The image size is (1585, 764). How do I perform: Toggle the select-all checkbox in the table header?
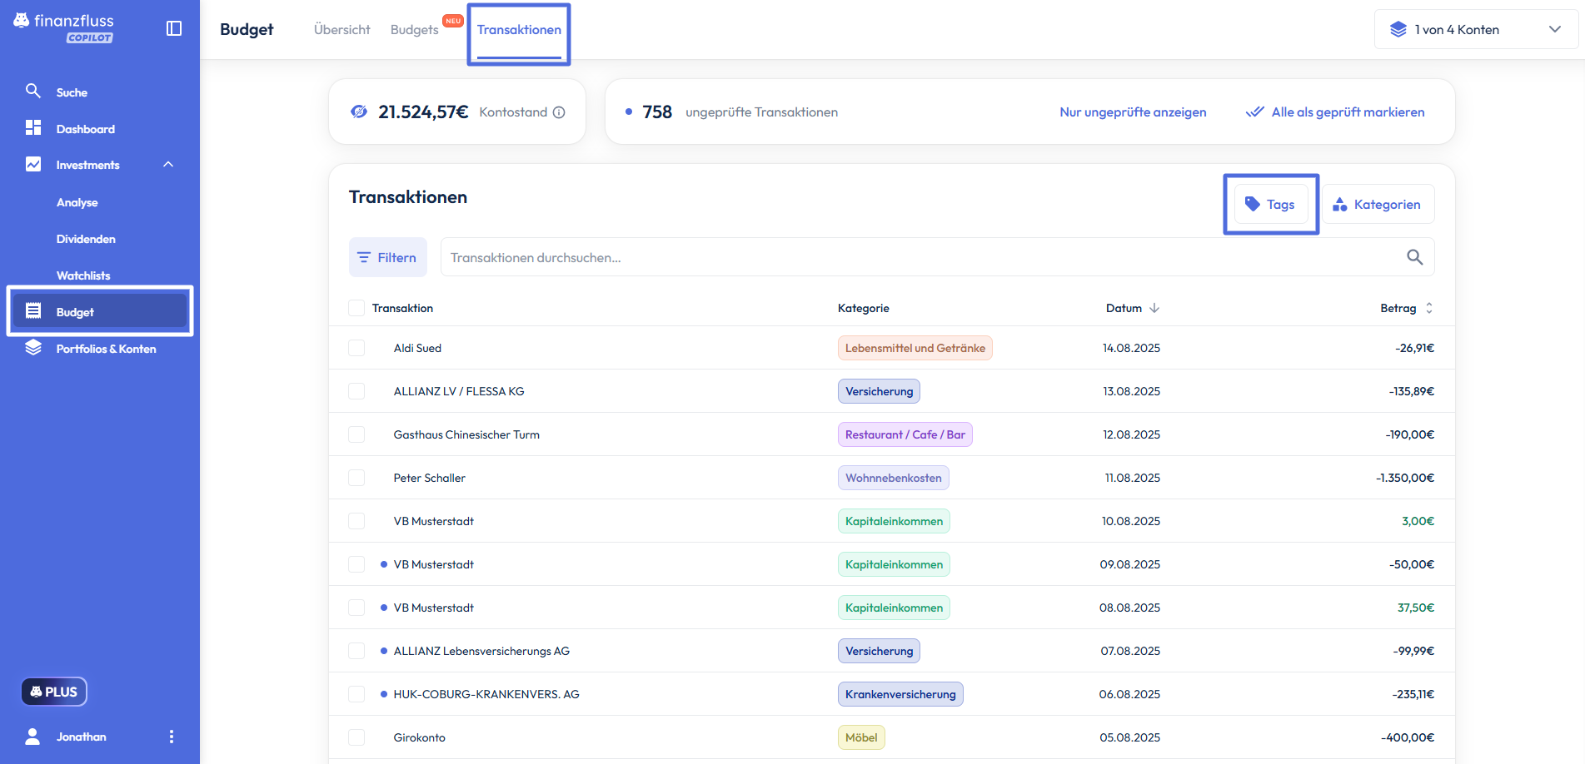pos(356,308)
